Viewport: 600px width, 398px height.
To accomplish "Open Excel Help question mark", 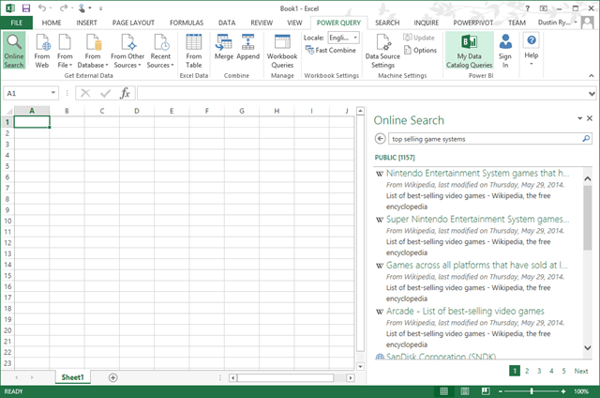I will pos(527,8).
